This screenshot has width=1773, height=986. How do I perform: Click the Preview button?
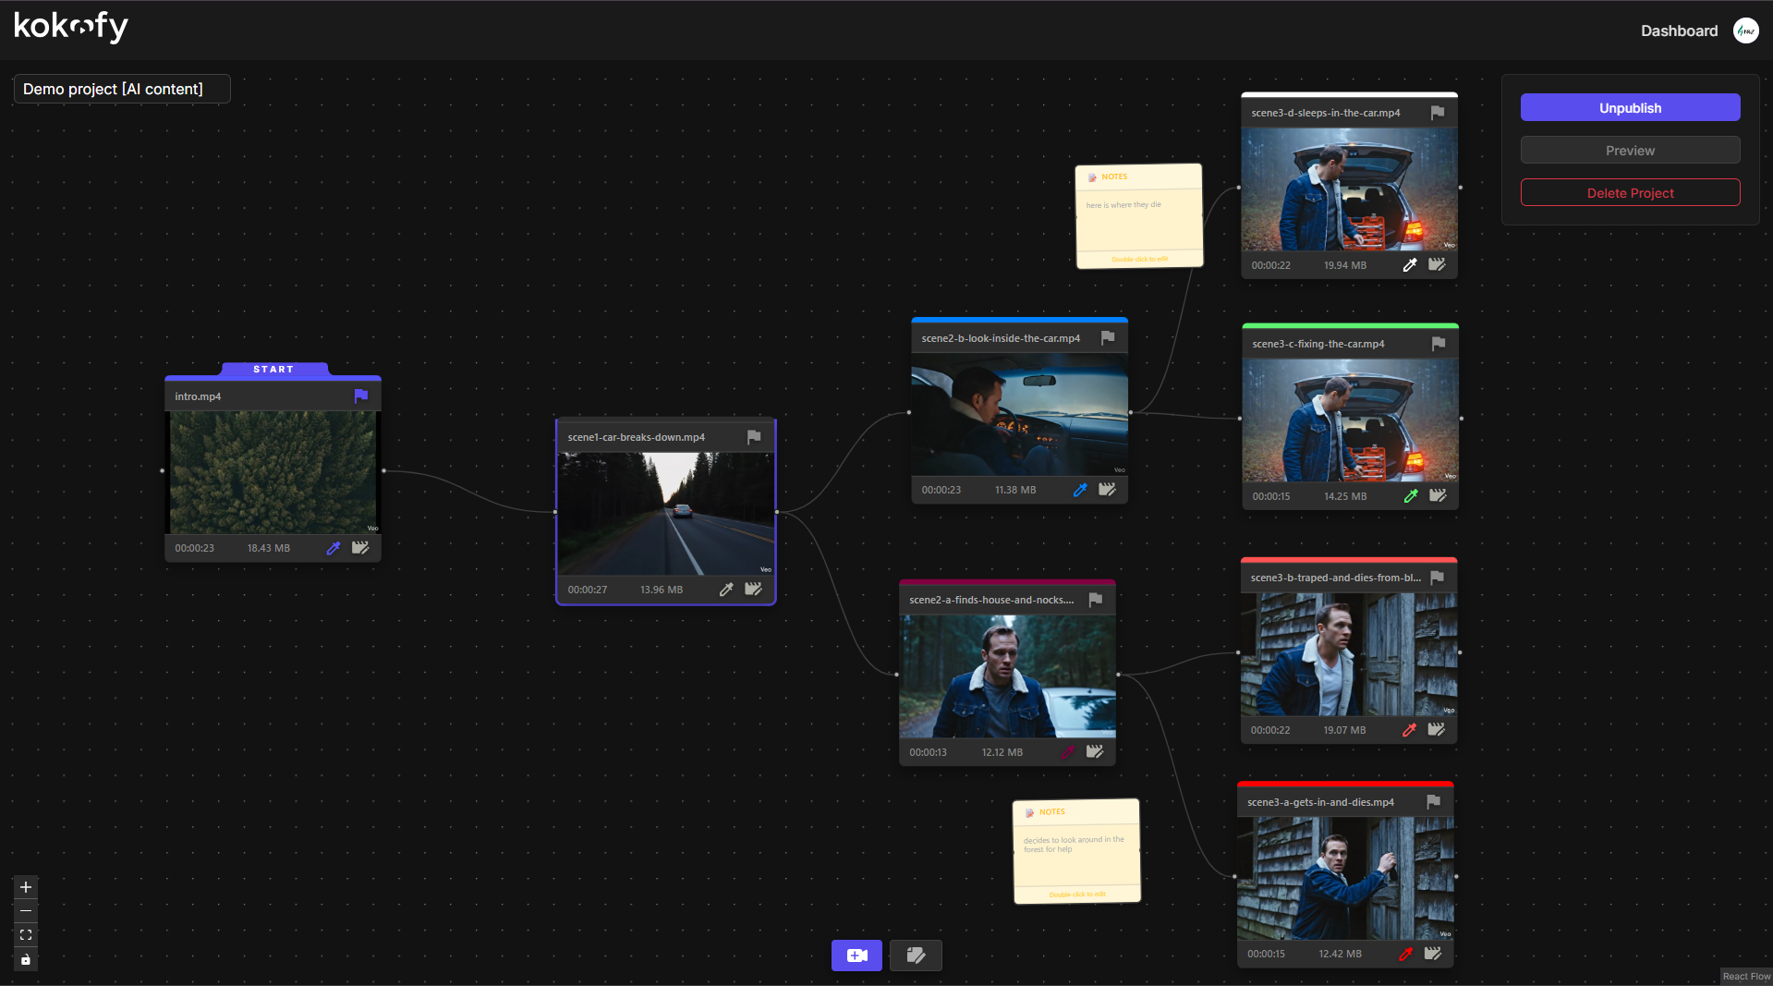pyautogui.click(x=1630, y=151)
